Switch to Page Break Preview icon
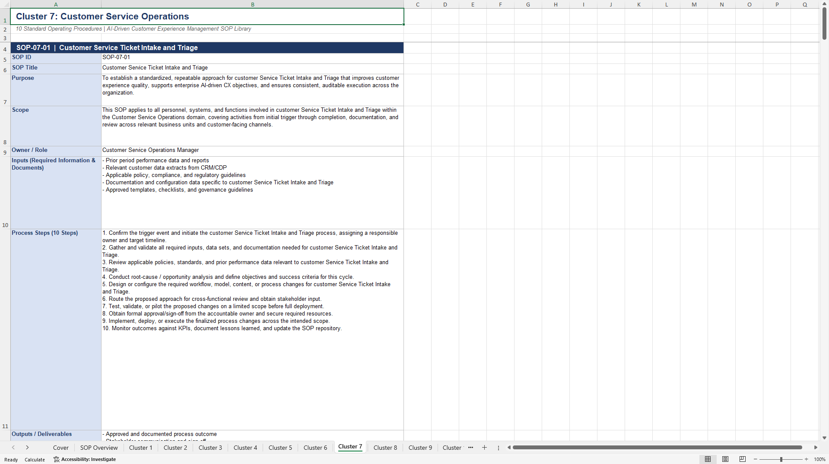 coord(743,459)
